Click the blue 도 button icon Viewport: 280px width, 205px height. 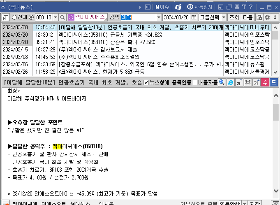click(274, 82)
